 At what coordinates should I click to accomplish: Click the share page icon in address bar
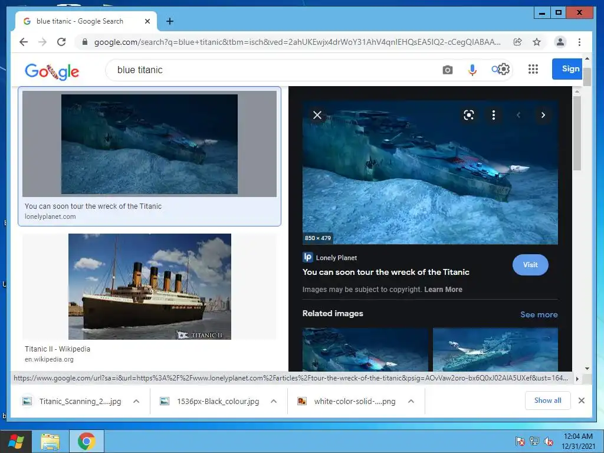(518, 42)
